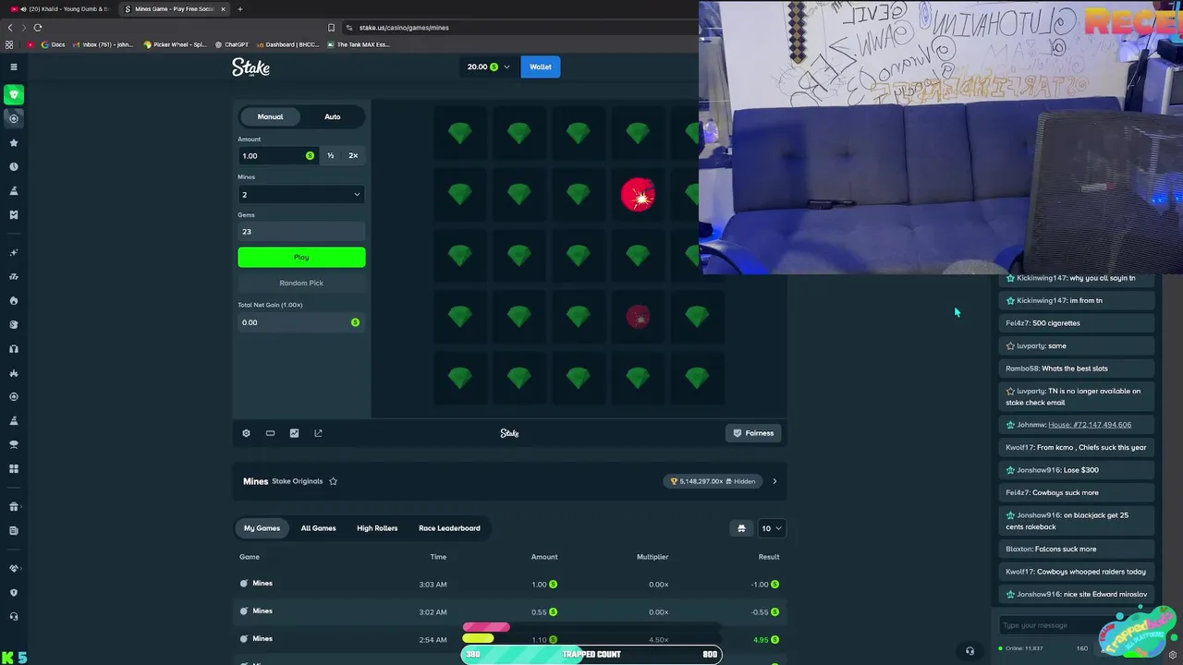
Task: Click the sparkle new releases sidebar icon
Action: (13, 252)
